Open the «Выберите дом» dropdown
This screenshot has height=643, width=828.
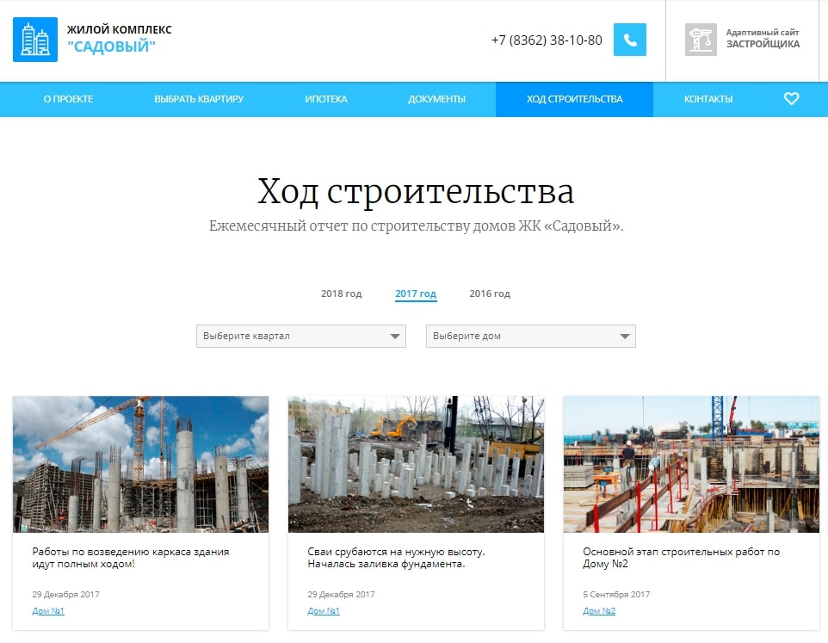click(x=531, y=336)
